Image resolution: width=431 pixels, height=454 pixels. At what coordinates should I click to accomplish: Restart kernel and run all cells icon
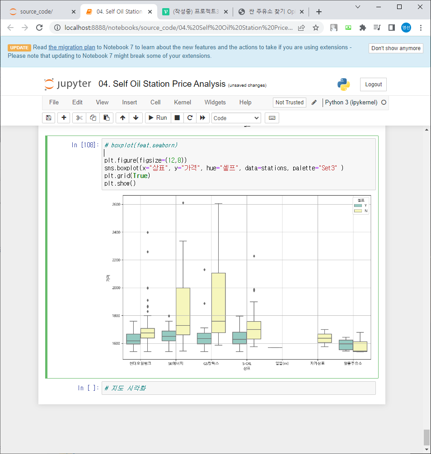click(x=203, y=118)
